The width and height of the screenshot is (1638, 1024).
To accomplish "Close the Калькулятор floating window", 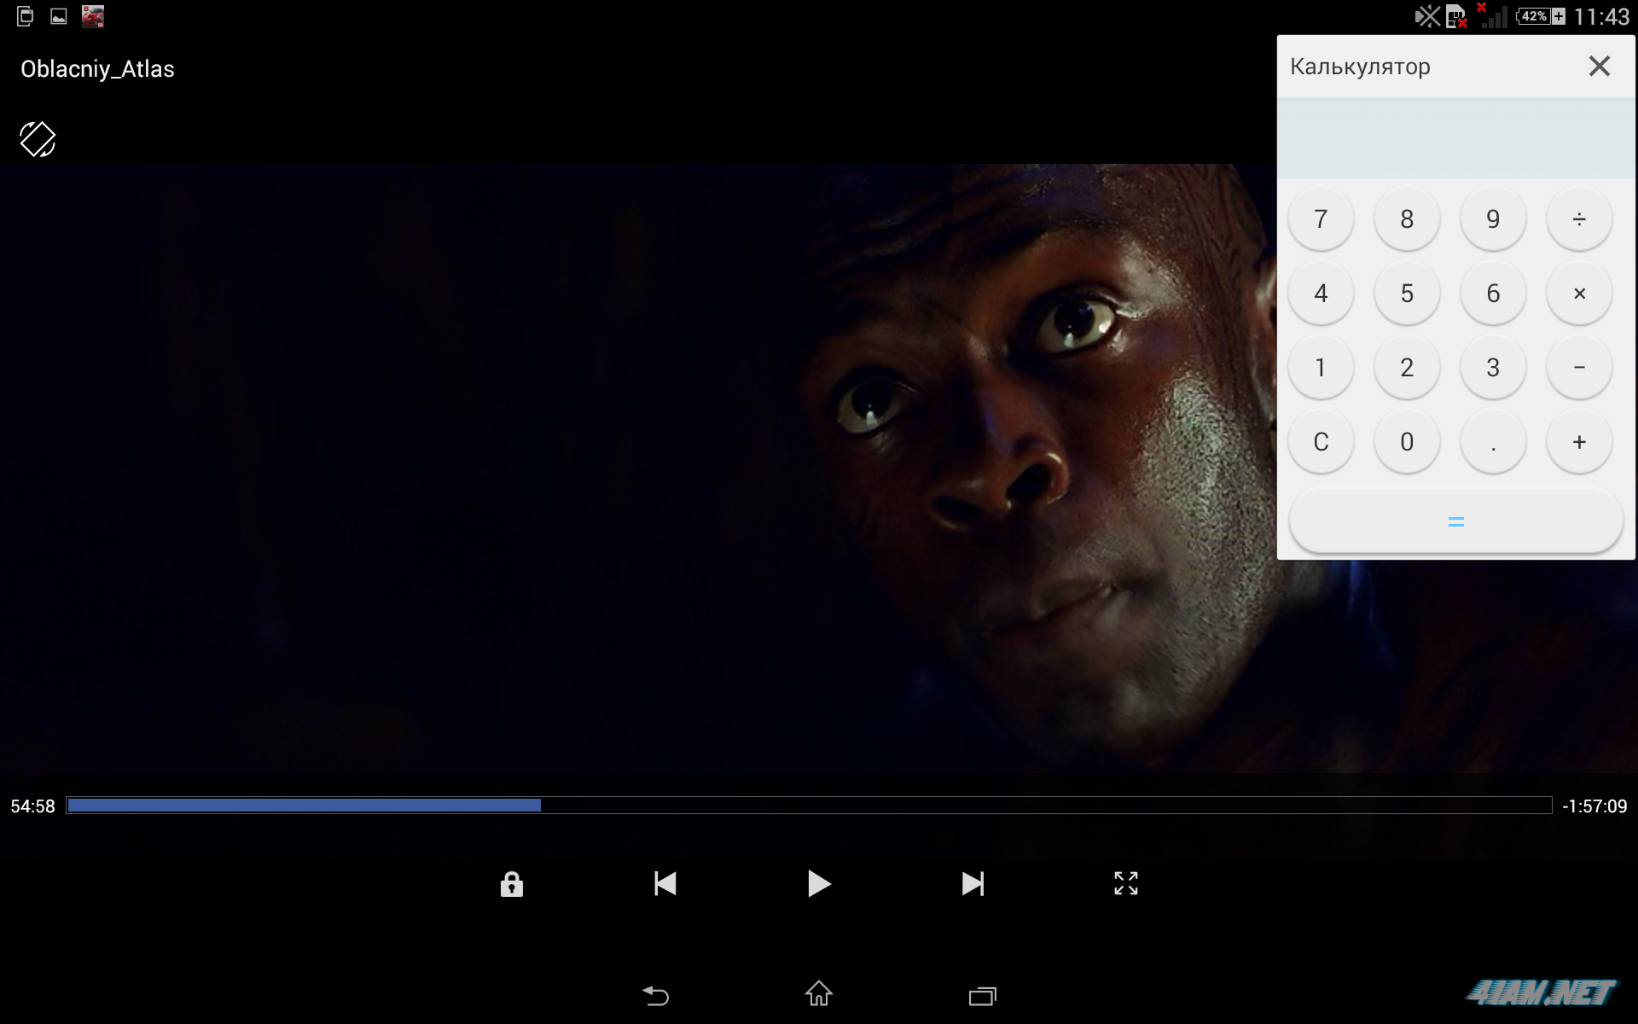I will pos(1600,67).
